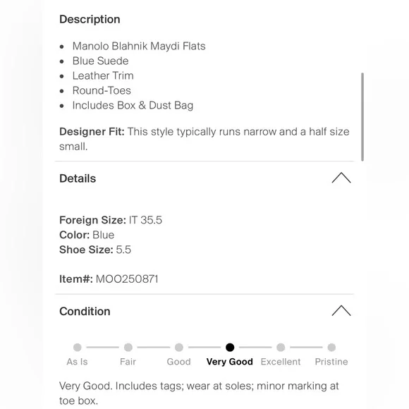Click the Designer Fit label text
The image size is (409, 409).
click(x=92, y=132)
